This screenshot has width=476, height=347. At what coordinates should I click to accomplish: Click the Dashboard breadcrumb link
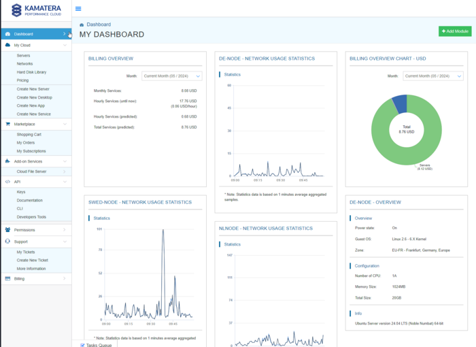(x=98, y=24)
